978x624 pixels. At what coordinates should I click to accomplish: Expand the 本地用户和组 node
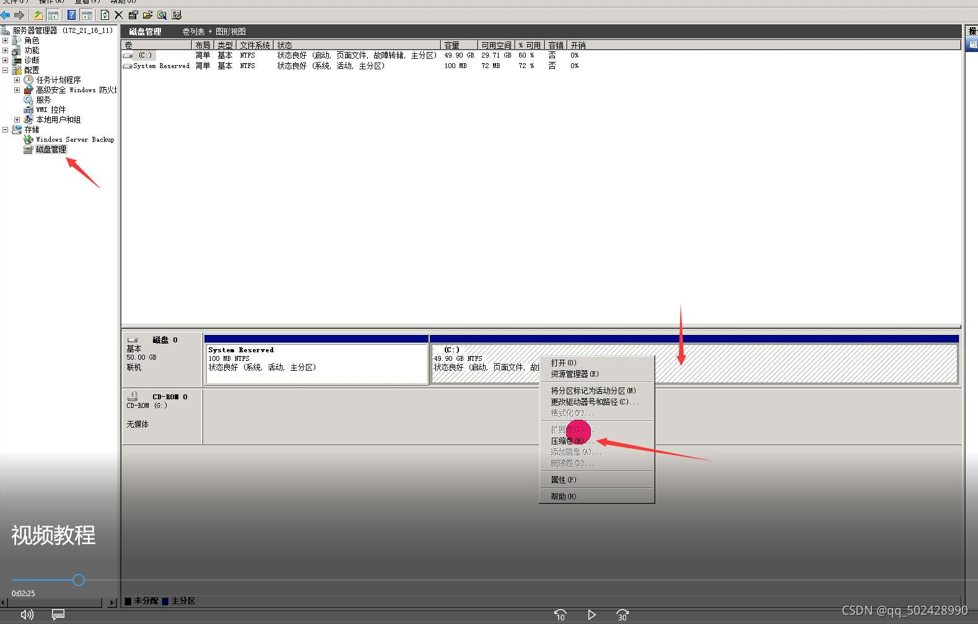click(17, 119)
